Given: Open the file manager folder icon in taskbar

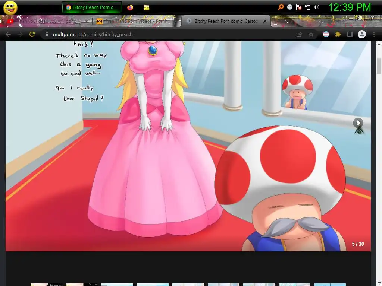Looking at the screenshot, I should point(146,7).
